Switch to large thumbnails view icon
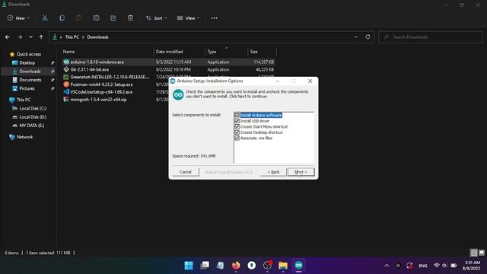Screen dimensions: 487x274 click(482, 253)
